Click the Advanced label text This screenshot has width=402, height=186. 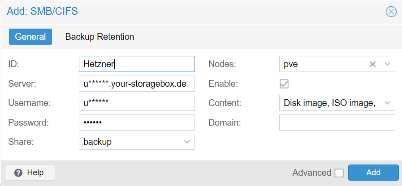point(312,173)
